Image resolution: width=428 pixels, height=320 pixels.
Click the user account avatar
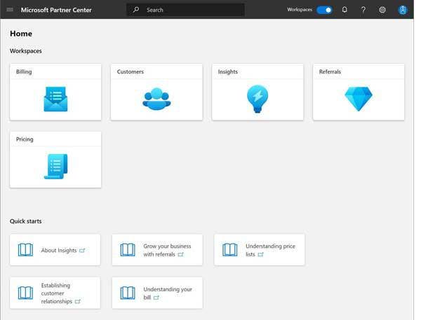[x=403, y=10]
